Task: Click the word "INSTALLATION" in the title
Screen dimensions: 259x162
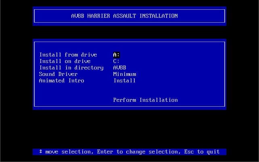Action: coord(159,16)
